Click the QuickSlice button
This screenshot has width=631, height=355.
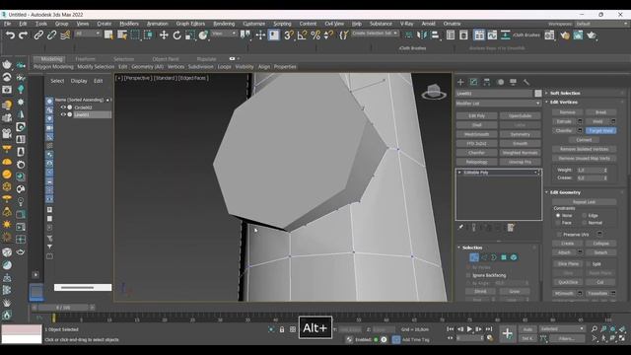pyautogui.click(x=568, y=282)
